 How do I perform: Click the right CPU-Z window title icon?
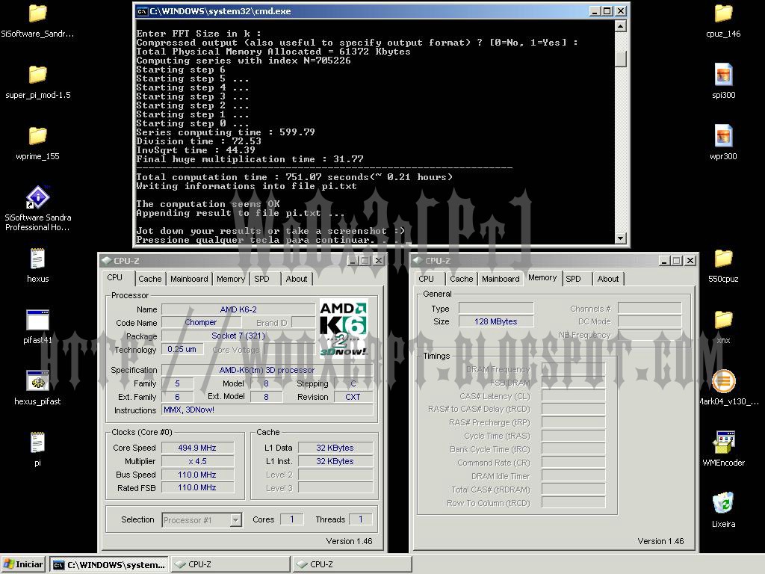[418, 261]
